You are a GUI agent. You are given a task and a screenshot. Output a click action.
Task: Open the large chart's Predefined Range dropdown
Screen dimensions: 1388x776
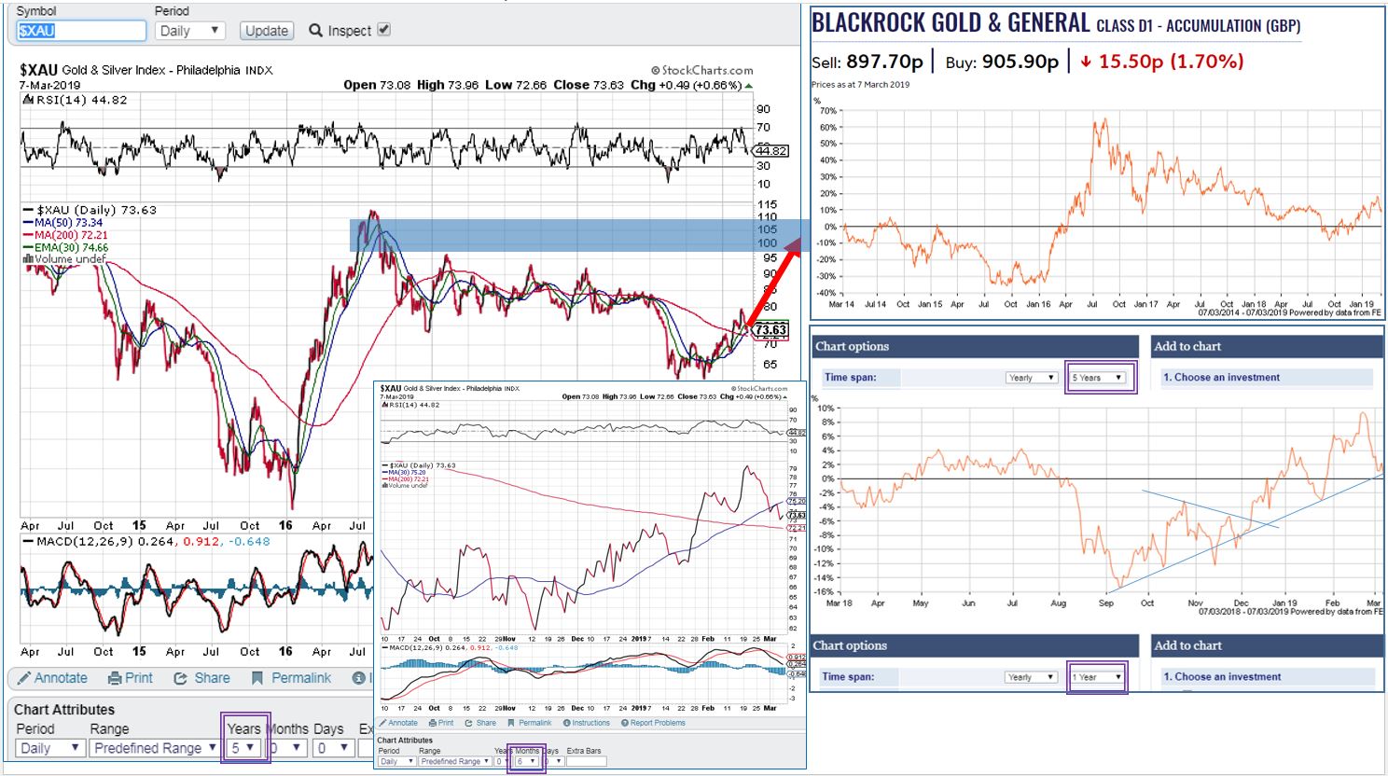[x=155, y=748]
